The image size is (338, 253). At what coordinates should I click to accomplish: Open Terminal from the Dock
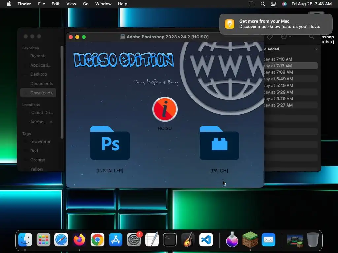[x=170, y=239]
